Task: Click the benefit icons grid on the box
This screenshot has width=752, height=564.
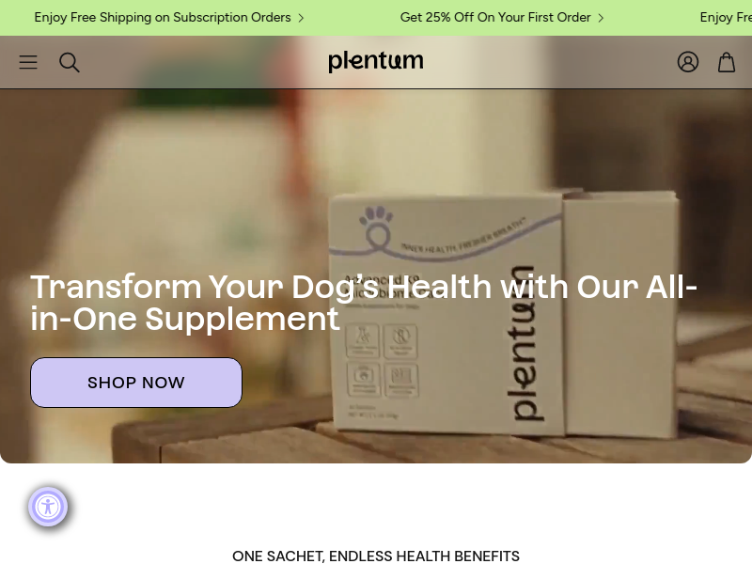Action: (383, 360)
